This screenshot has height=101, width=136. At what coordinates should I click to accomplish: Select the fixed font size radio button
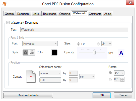click(x=98, y=44)
